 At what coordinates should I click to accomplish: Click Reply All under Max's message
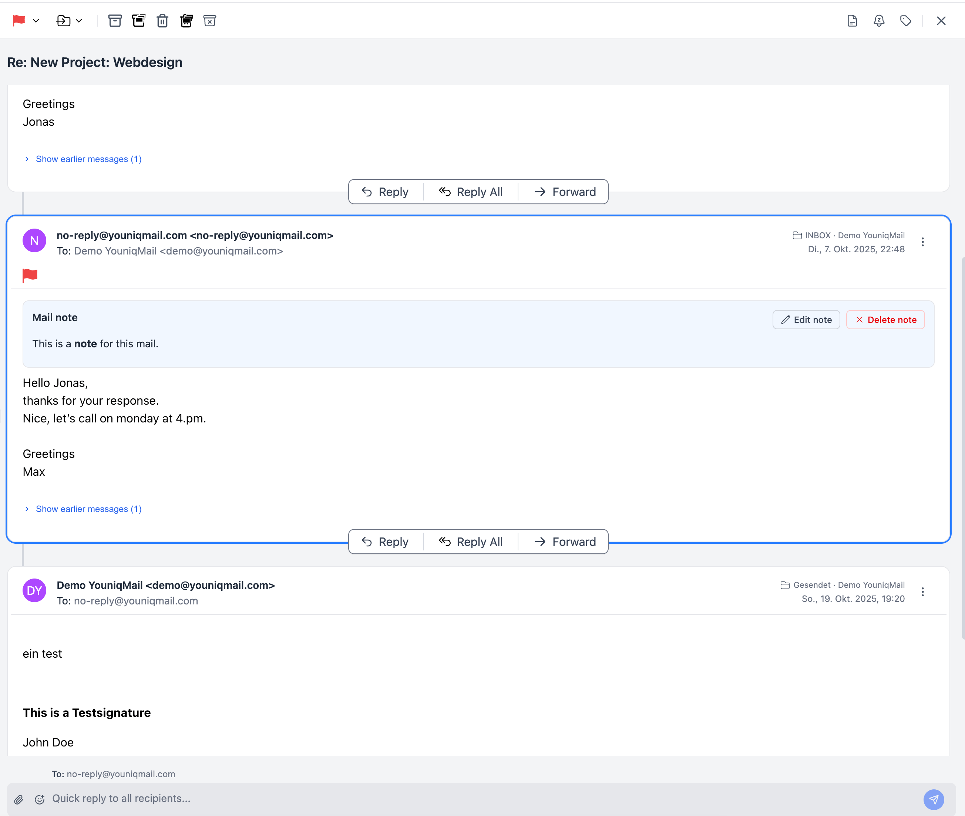(x=470, y=542)
